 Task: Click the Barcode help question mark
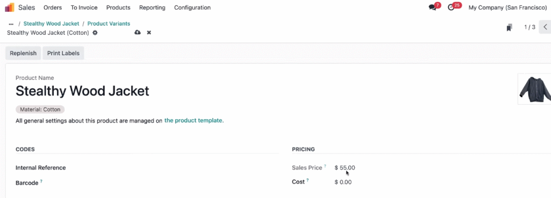tap(41, 181)
